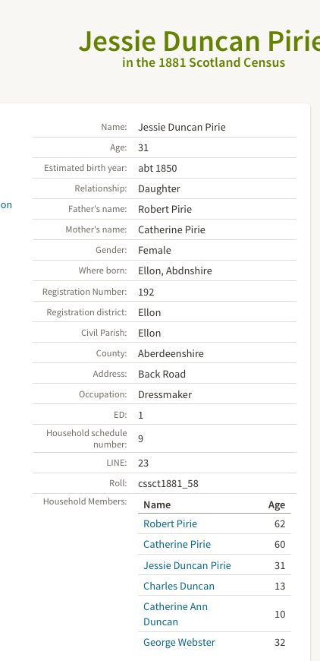Open Jessie Duncan Pirie household member link
This screenshot has height=661, width=320.
[x=187, y=565]
